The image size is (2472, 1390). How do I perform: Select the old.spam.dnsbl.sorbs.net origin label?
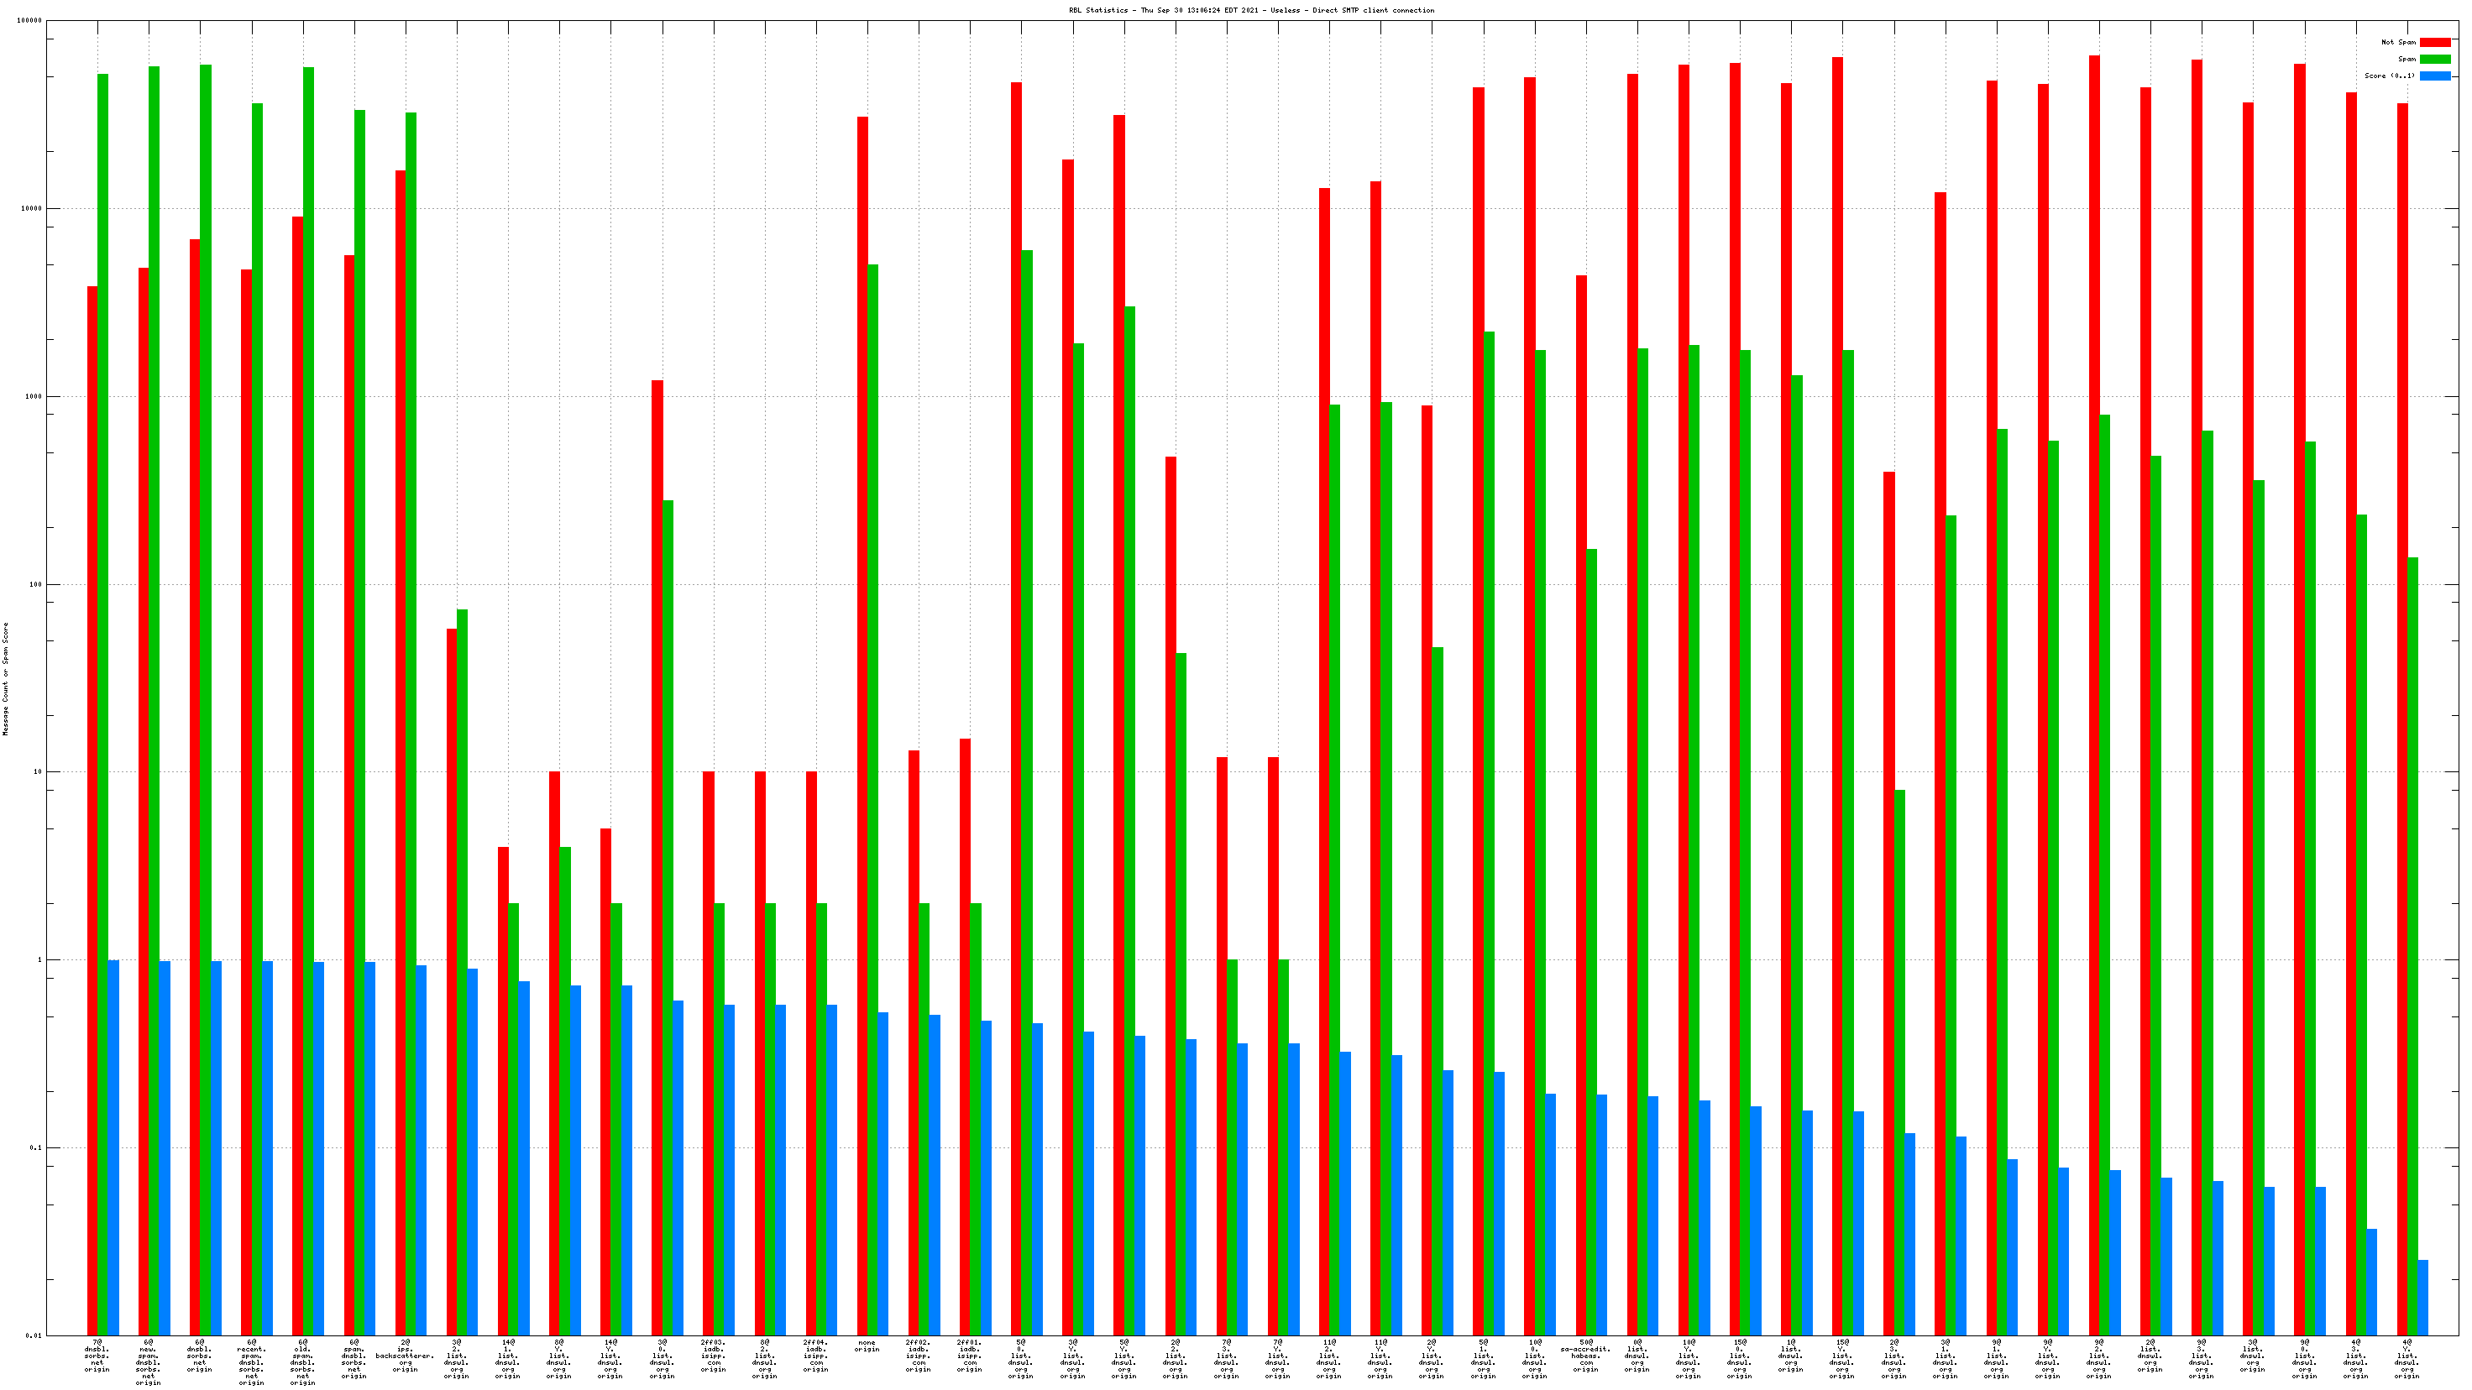[x=302, y=1362]
